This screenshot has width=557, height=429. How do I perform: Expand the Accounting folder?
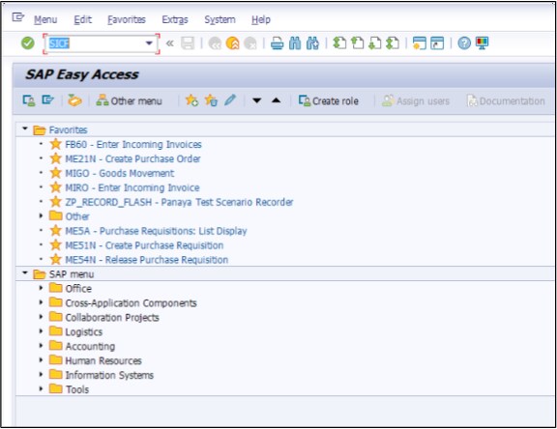41,346
